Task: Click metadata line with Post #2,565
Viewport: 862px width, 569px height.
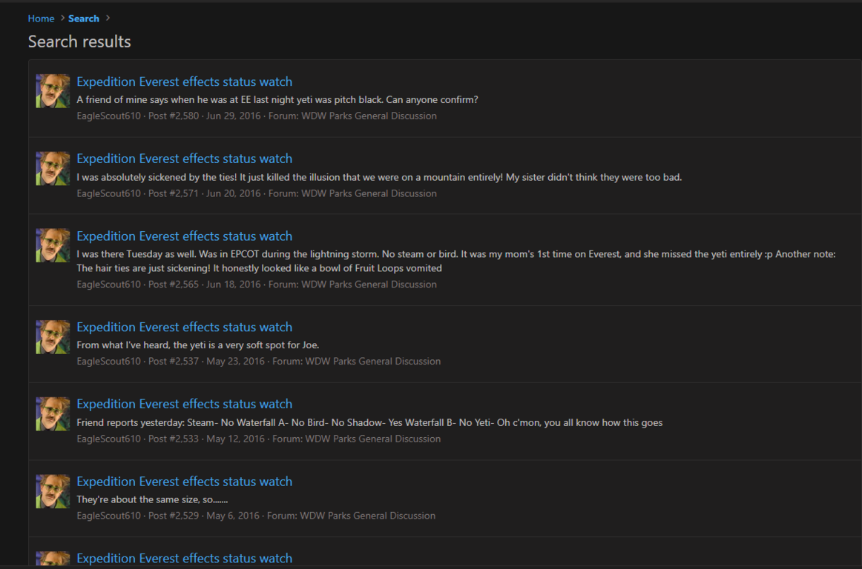Action: tap(257, 284)
